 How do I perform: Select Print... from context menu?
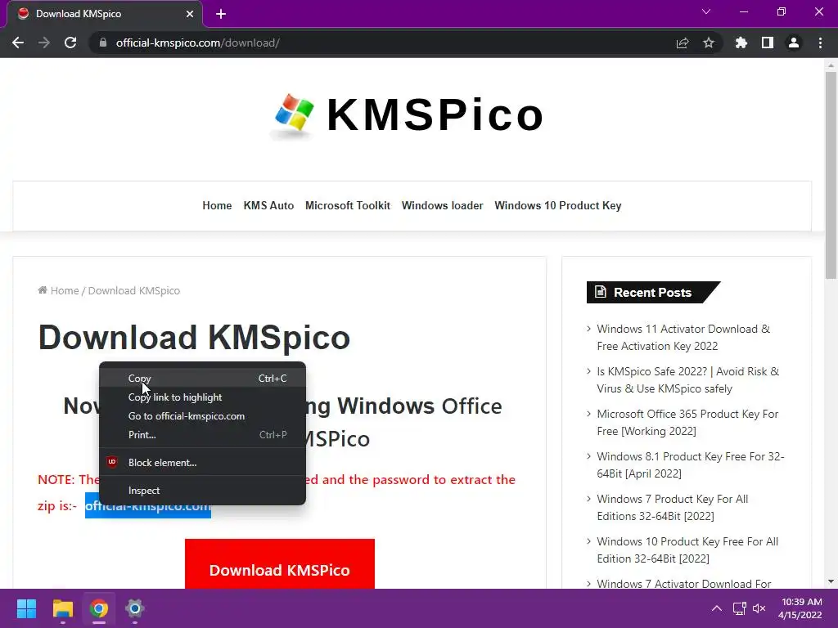pos(203,435)
